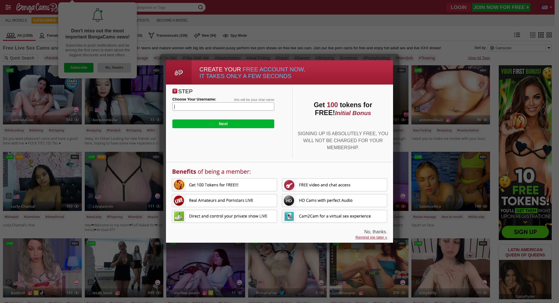Click the Quick Search button
Viewport: 559px width, 303px height.
click(x=20, y=58)
